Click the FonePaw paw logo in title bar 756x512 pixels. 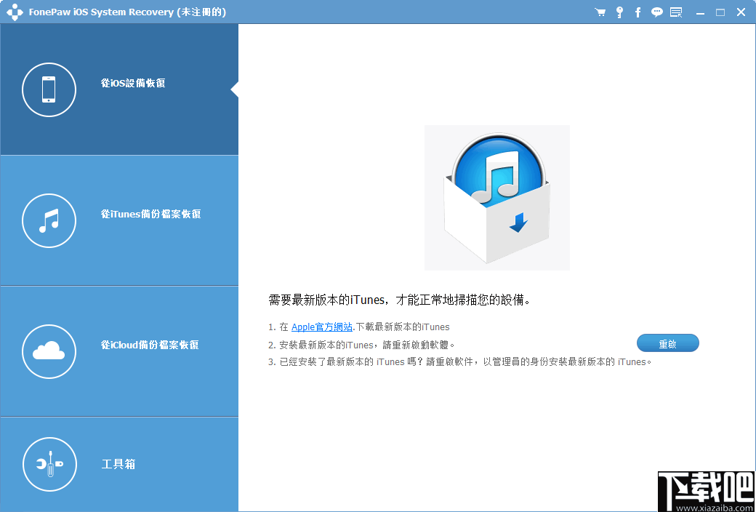pyautogui.click(x=15, y=12)
